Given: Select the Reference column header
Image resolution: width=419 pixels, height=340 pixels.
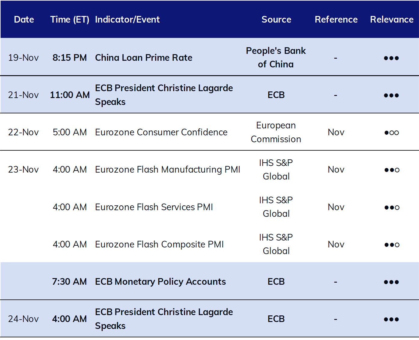Looking at the screenshot, I should tap(336, 20).
